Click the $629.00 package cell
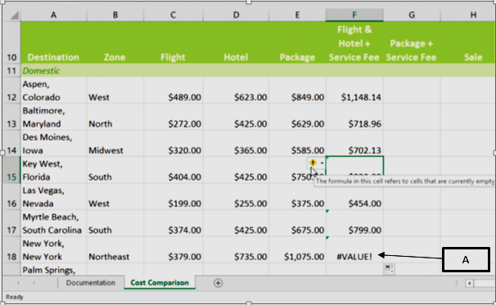The height and width of the screenshot is (305, 496). [297, 117]
